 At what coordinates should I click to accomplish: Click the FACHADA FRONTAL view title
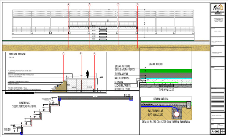pyautogui.click(x=18, y=54)
